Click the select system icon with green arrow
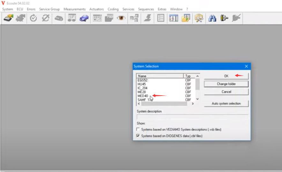The image size is (282, 172). [9, 19]
